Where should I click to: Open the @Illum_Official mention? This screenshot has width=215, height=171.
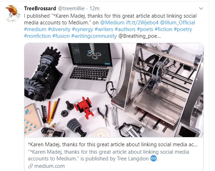coord(178,23)
